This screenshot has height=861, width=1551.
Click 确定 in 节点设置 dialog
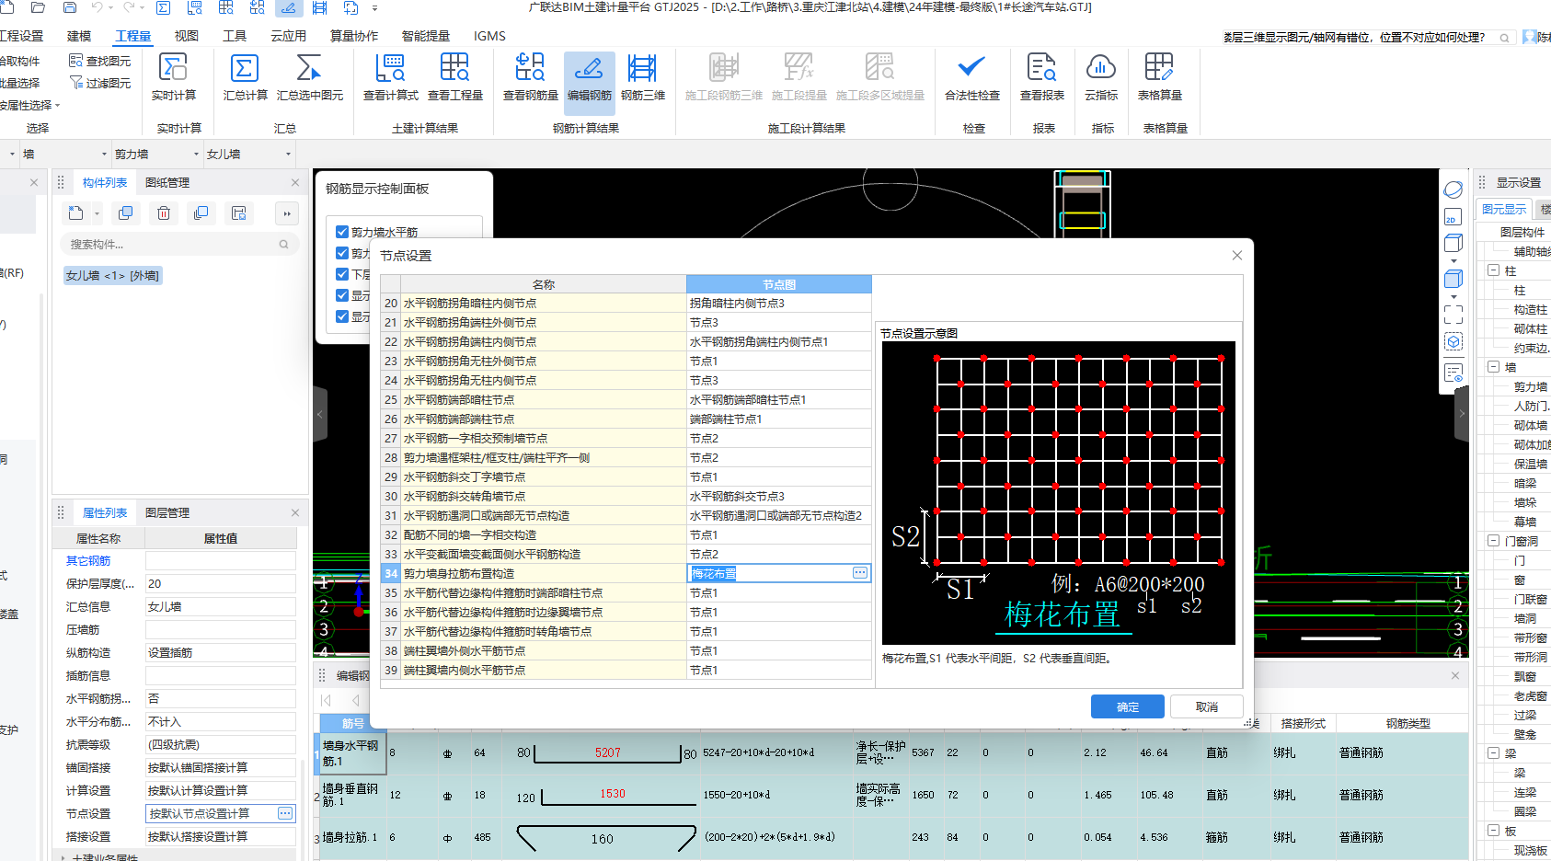1128,706
